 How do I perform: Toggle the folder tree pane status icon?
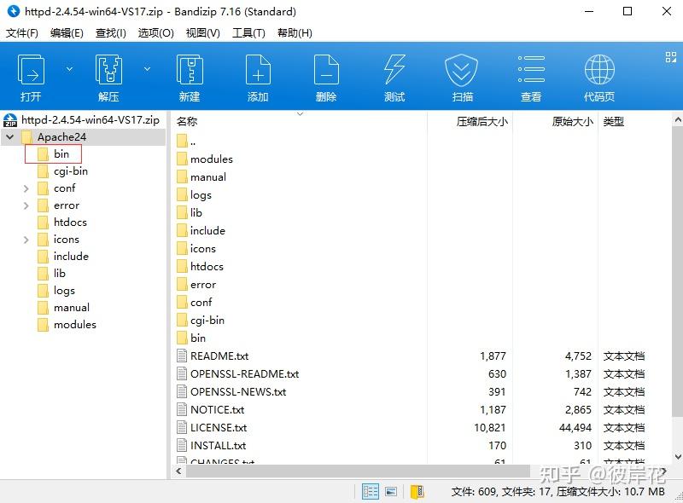(x=417, y=492)
